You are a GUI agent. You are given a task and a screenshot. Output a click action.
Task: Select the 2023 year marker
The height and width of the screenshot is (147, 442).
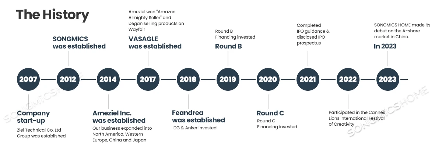[388, 79]
